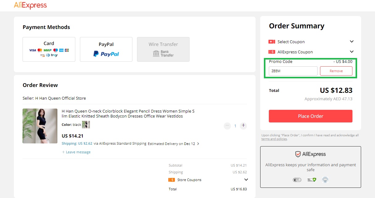Select PayPal as payment method
The height and width of the screenshot is (198, 375).
tap(106, 49)
